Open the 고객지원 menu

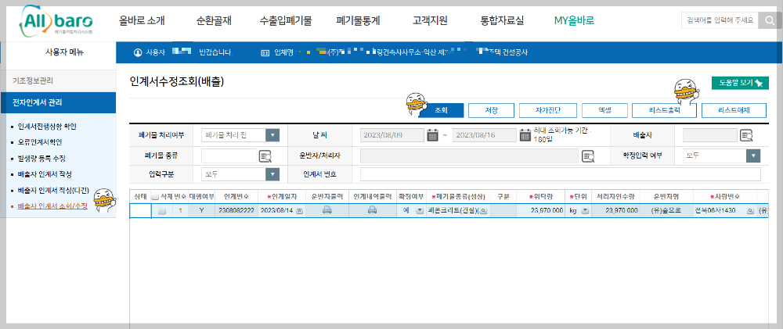(430, 21)
